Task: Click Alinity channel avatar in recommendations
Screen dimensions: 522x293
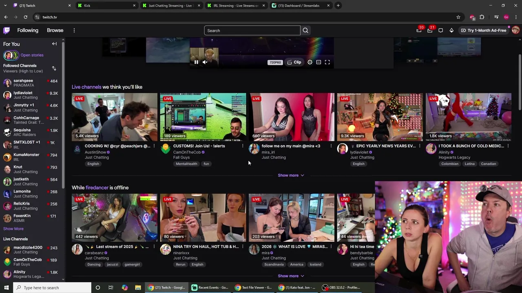Action: tap(431, 149)
